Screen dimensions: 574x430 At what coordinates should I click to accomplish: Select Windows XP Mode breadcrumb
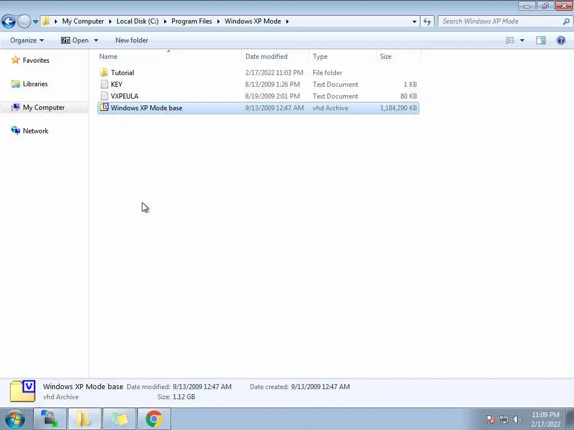pyautogui.click(x=253, y=21)
